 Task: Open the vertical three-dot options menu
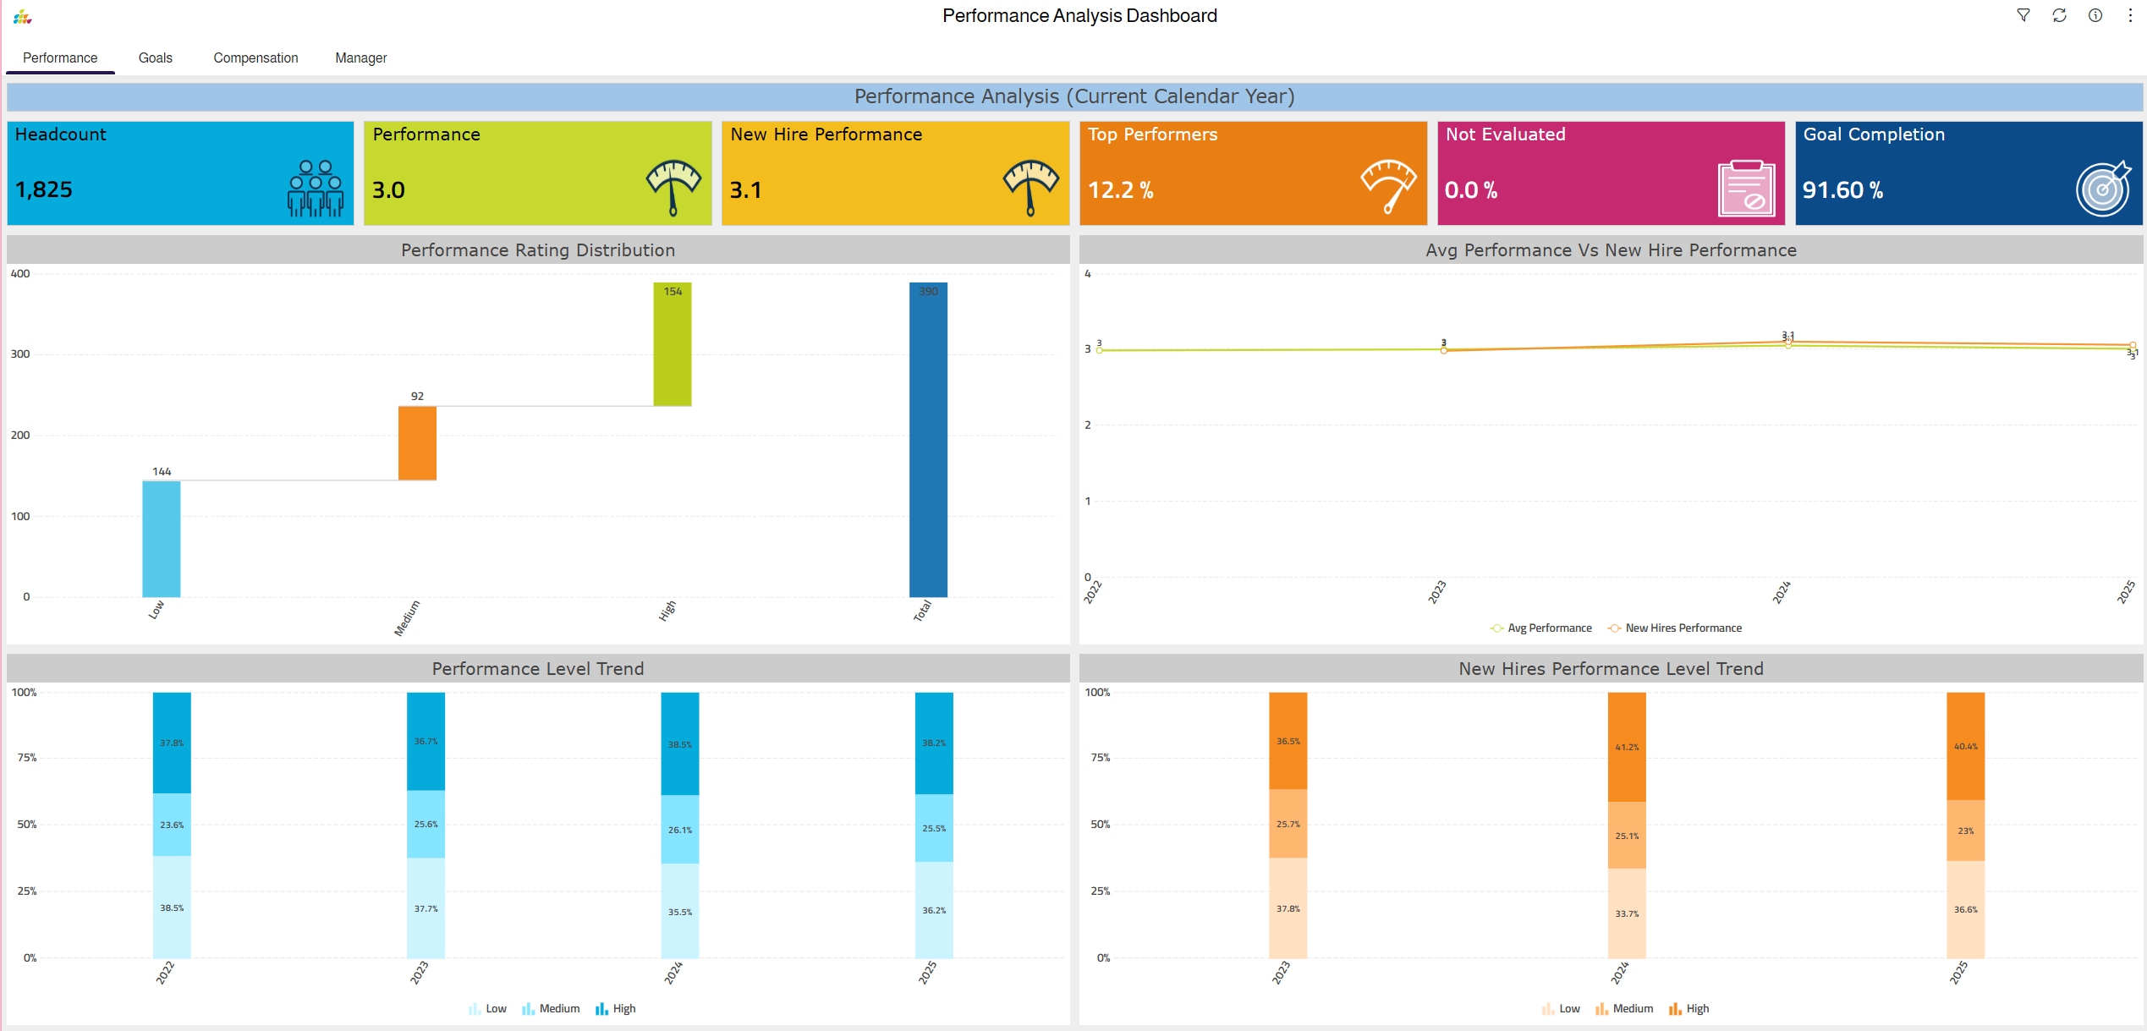point(2130,15)
